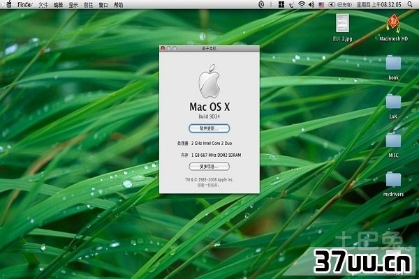Click the 已充电 battery status text
The width and height of the screenshot is (419, 279).
click(x=344, y=5)
